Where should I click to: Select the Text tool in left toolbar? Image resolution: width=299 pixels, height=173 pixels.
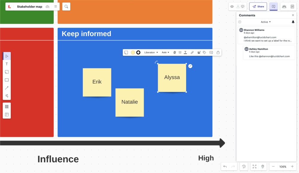[x=7, y=64]
